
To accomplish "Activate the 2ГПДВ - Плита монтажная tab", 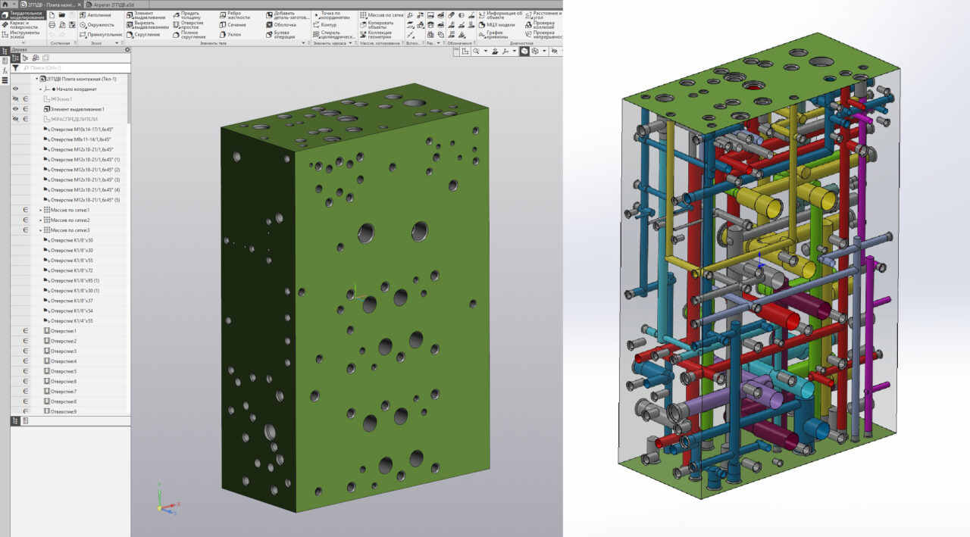I will coord(52,5).
